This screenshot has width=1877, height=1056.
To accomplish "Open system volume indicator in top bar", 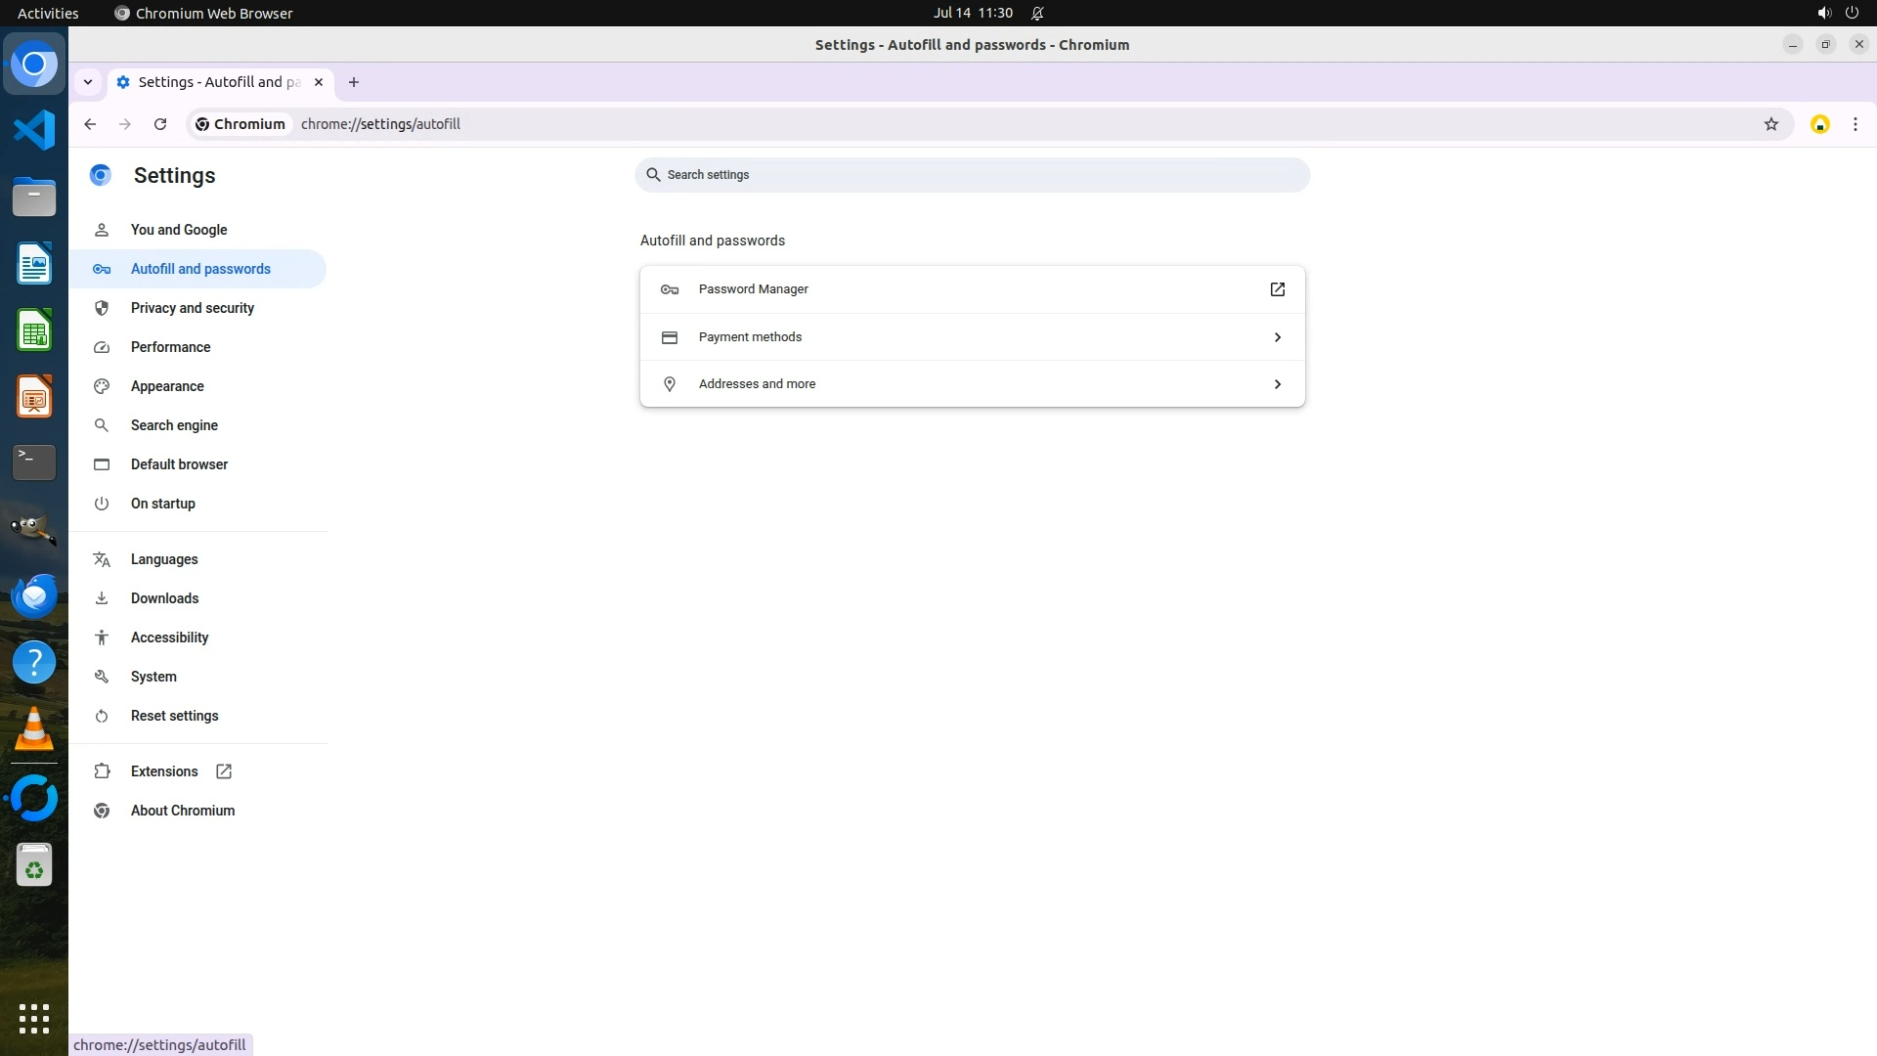I will pyautogui.click(x=1823, y=13).
